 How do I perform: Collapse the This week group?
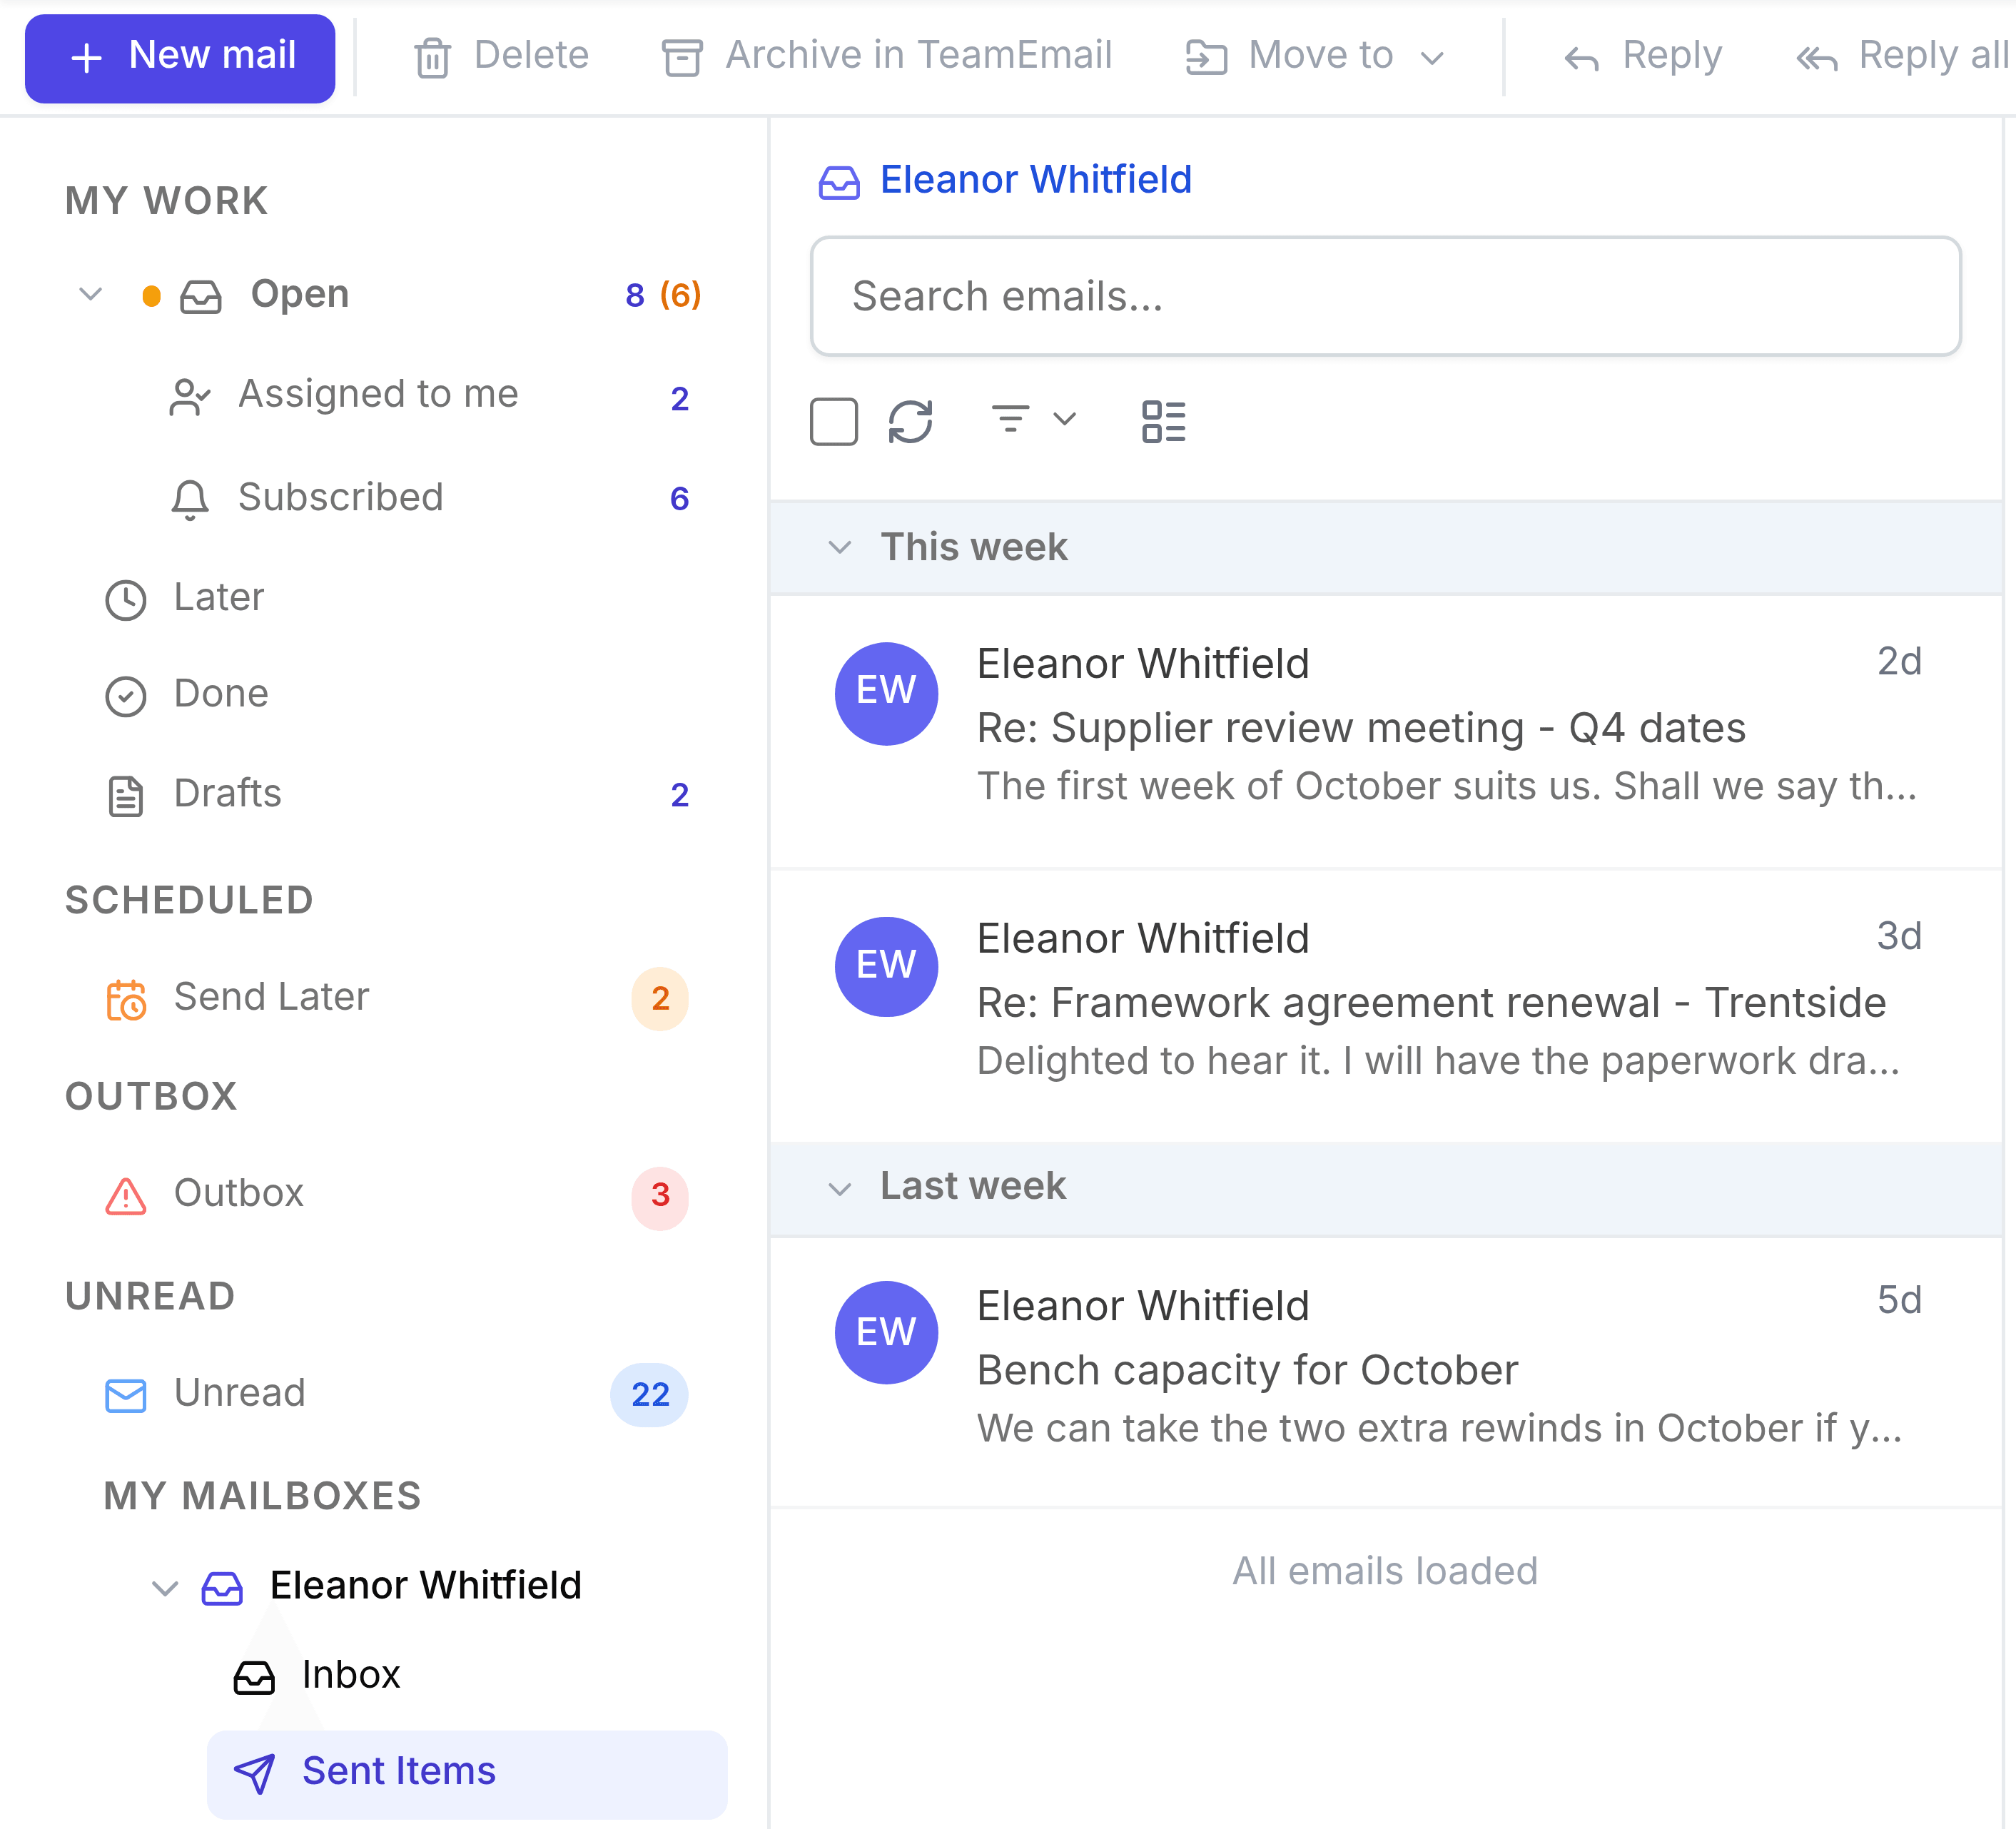(840, 547)
